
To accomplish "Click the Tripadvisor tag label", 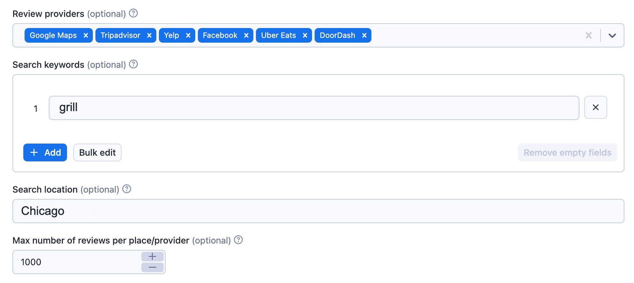I will tap(120, 35).
